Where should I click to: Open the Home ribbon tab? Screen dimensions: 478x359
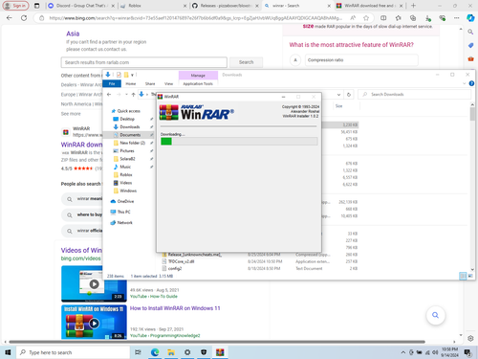pos(131,83)
